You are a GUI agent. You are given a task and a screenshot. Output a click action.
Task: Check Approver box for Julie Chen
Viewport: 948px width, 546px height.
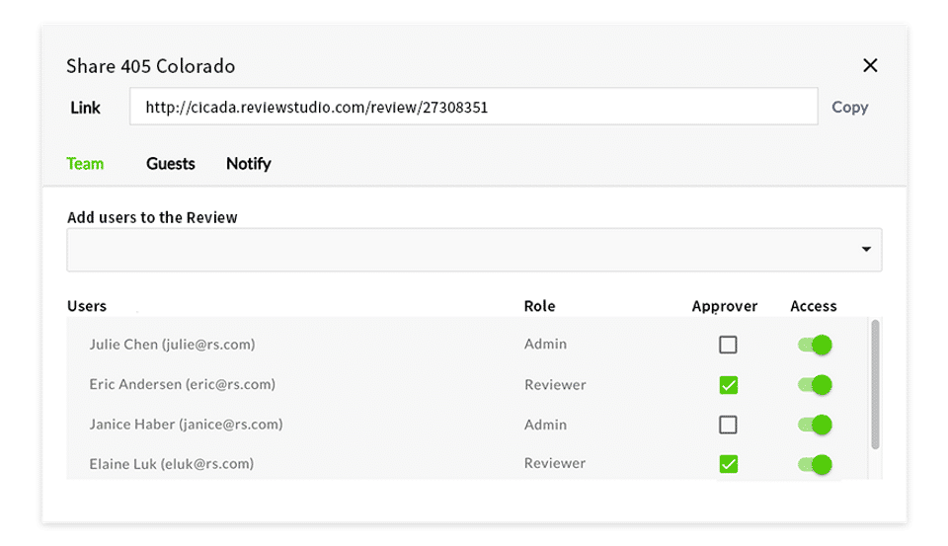728,345
